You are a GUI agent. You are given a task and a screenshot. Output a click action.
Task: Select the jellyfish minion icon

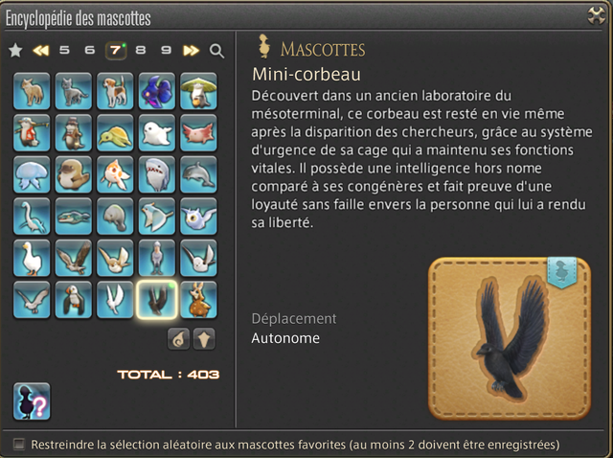click(x=32, y=174)
